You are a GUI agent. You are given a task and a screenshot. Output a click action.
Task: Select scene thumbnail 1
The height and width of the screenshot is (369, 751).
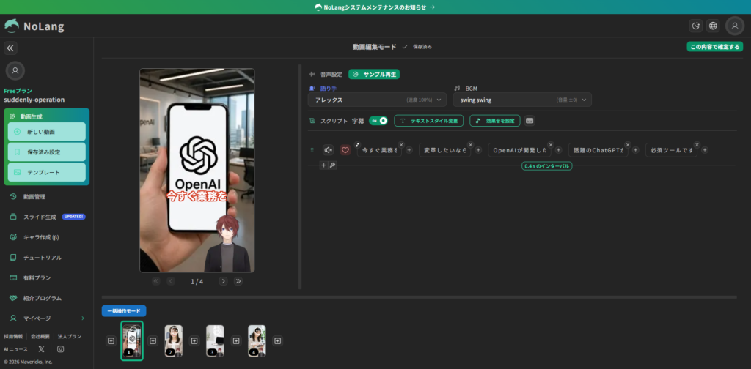(x=132, y=340)
